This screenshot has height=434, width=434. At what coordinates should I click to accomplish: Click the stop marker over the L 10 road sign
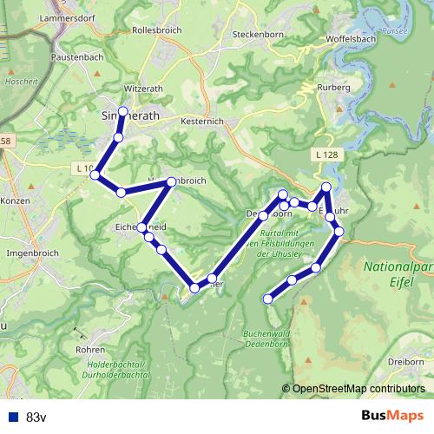point(95,175)
